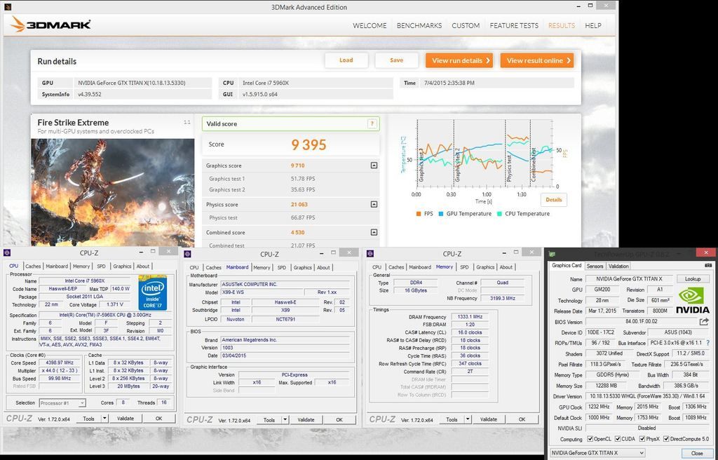Switch to Sensors tab in GPU-Z

tap(595, 266)
